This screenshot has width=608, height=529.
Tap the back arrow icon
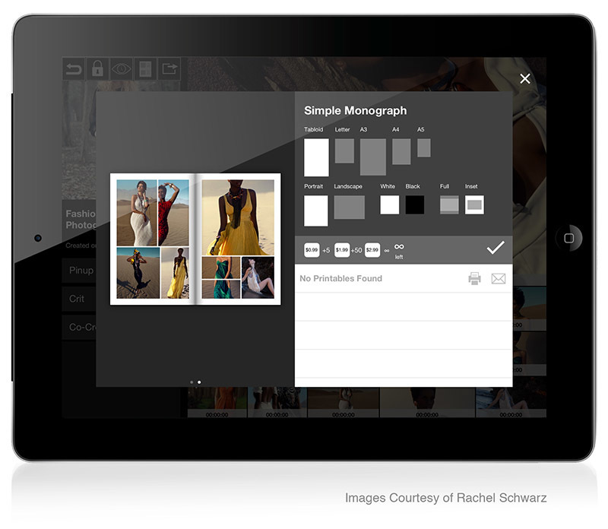coord(74,69)
